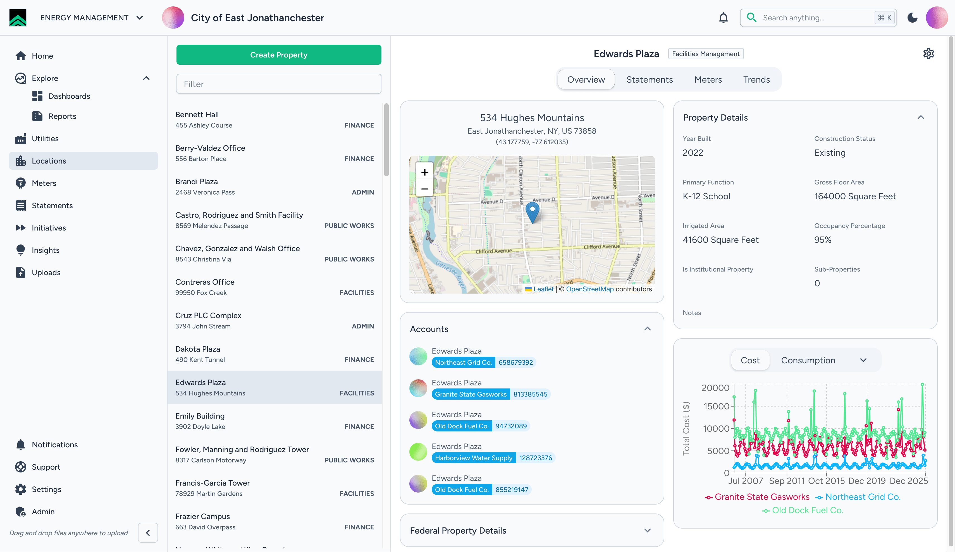The image size is (955, 552).
Task: Zoom out on the map
Action: pos(424,189)
